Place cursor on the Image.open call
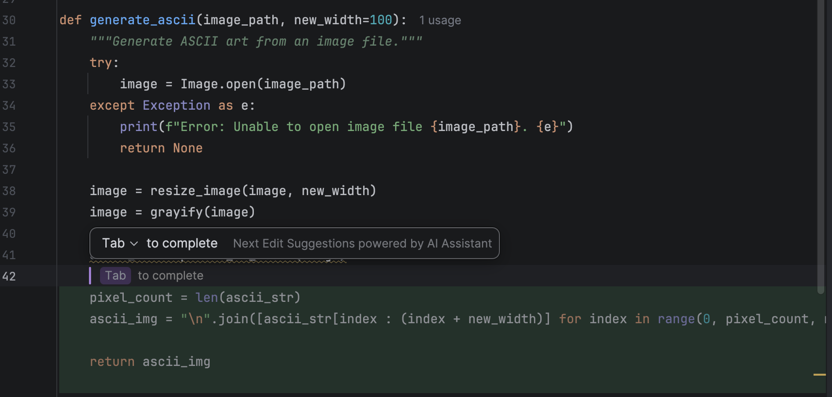The image size is (832, 397). click(x=218, y=84)
